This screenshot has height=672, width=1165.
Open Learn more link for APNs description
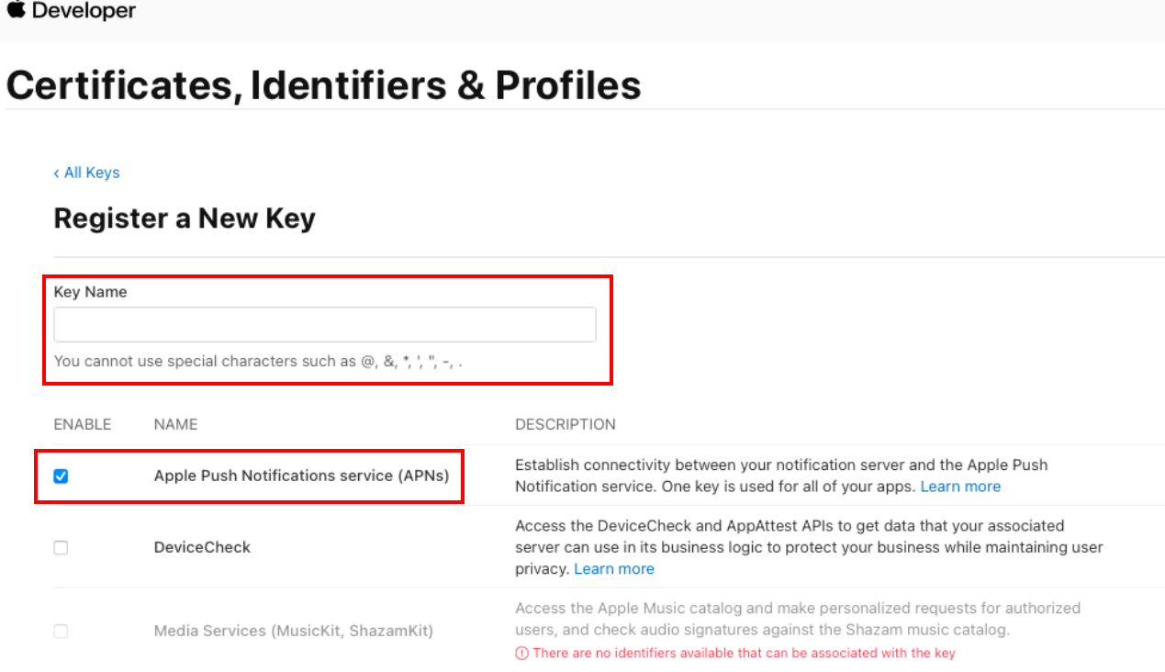pyautogui.click(x=960, y=487)
